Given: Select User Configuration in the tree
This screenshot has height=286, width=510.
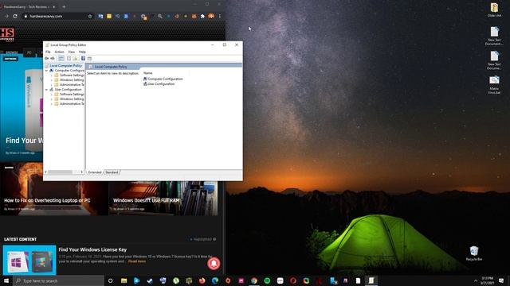Looking at the screenshot, I should tap(68, 90).
